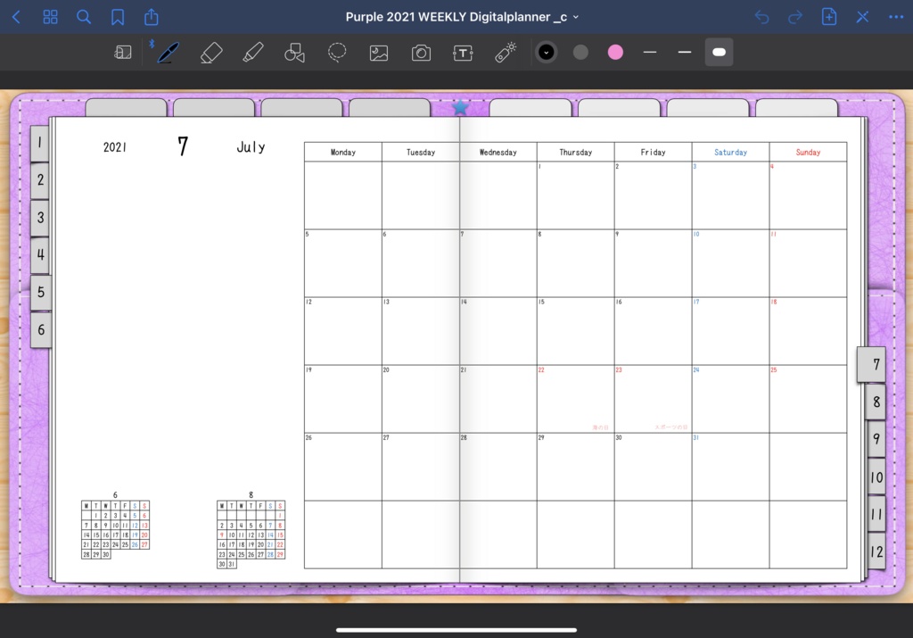Tap the Saturday column header
The height and width of the screenshot is (638, 913).
[x=730, y=152]
